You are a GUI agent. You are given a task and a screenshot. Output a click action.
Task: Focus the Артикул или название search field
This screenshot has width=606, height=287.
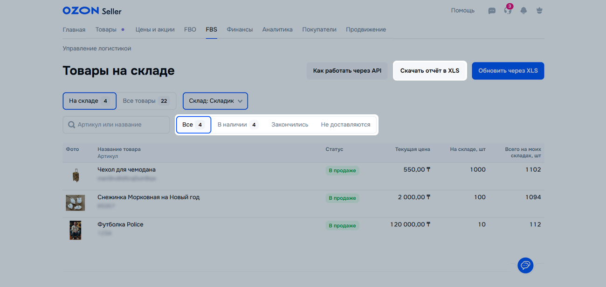[121, 125]
